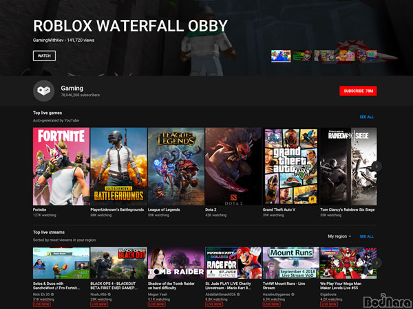Click the Fortnite title under its cover
Viewport: 413px width, 309px height.
39,209
